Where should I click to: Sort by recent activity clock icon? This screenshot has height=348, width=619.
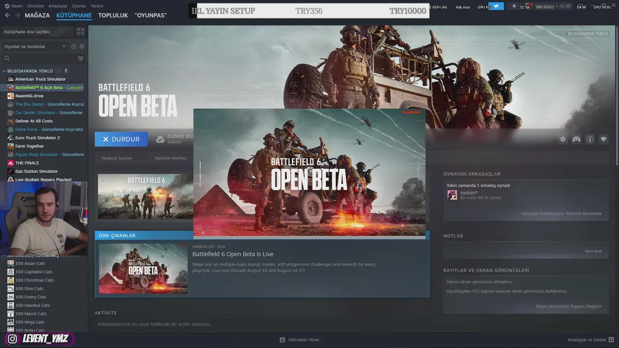click(x=74, y=46)
